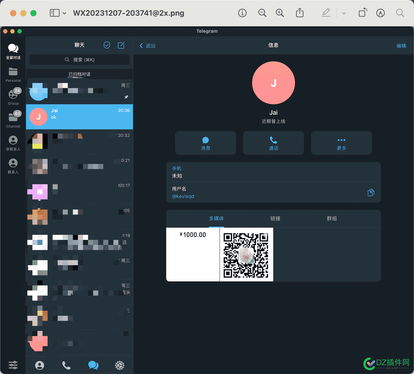The width and height of the screenshot is (414, 374).
Task: Open the calls tab phone icon at bottom
Action: pos(66,365)
